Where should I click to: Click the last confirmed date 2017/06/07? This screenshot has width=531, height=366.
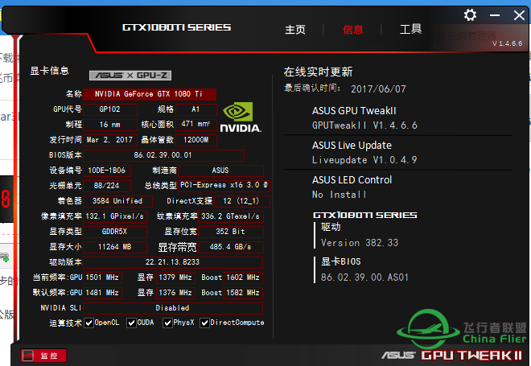point(378,89)
